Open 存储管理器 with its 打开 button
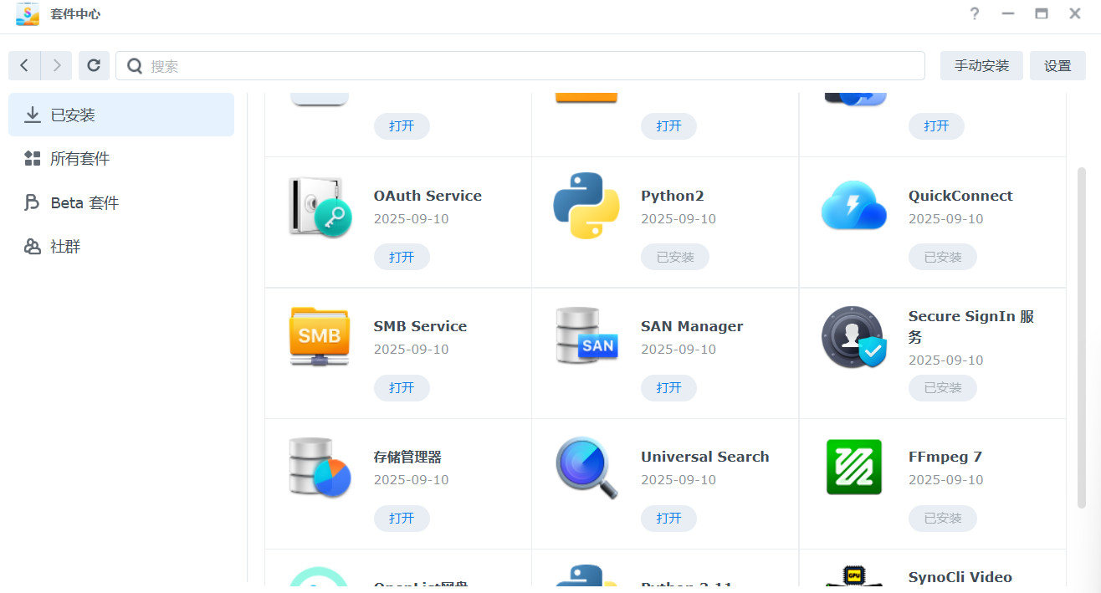1101x593 pixels. click(x=402, y=518)
